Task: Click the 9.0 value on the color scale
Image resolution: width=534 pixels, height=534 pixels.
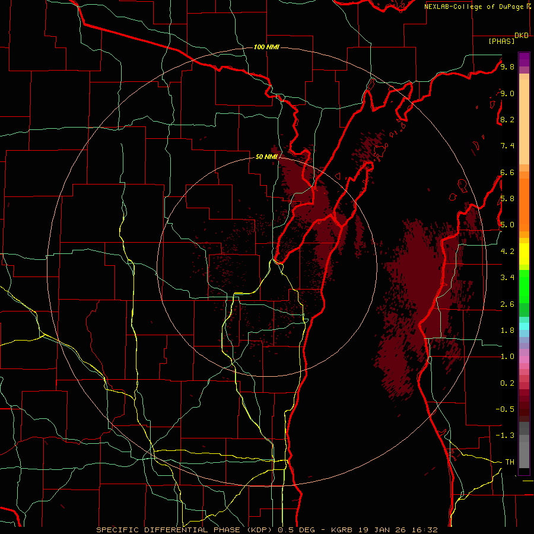Action: click(x=507, y=93)
